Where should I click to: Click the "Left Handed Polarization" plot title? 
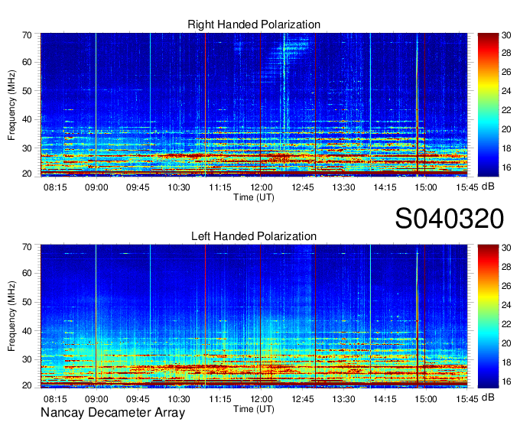coord(254,236)
